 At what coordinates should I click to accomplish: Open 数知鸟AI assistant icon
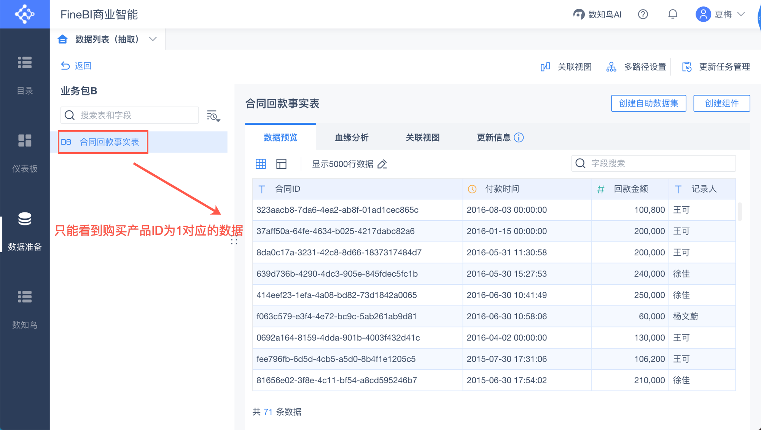click(579, 14)
